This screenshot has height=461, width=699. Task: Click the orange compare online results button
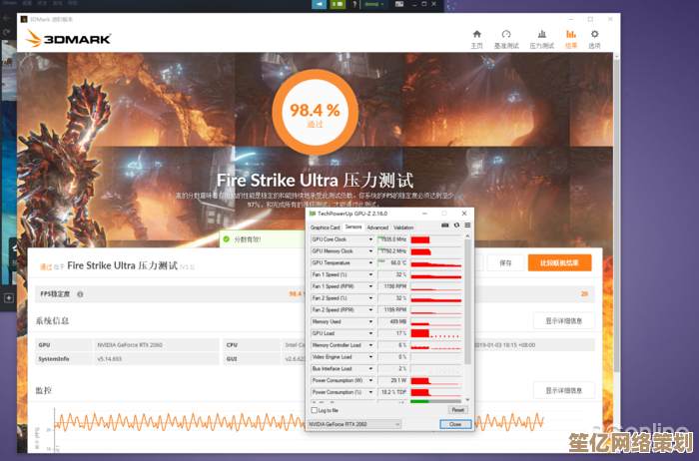[x=559, y=262]
